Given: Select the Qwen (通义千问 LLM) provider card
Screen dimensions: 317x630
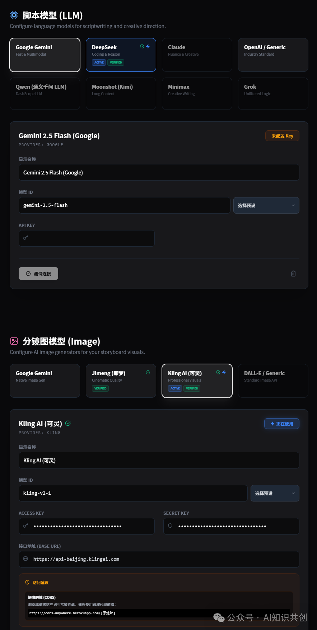Looking at the screenshot, I should (45, 94).
